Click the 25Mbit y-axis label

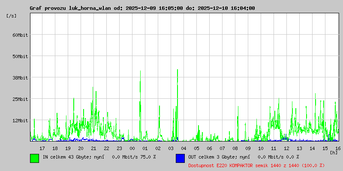(20, 99)
